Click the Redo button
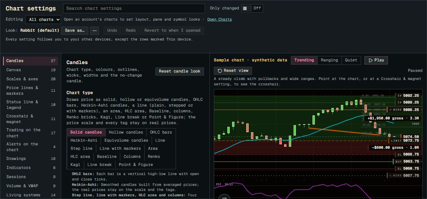The image size is (427, 199). pyautogui.click(x=131, y=30)
